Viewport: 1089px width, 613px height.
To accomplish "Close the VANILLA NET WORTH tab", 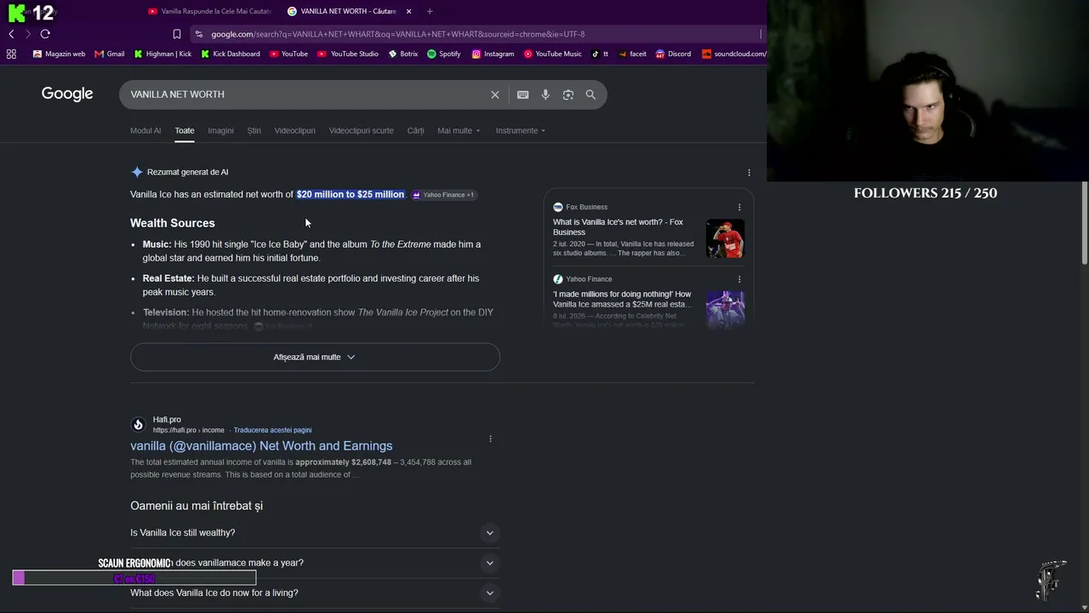I will pyautogui.click(x=409, y=11).
